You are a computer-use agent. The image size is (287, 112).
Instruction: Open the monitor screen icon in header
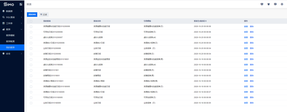(x=262, y=4)
